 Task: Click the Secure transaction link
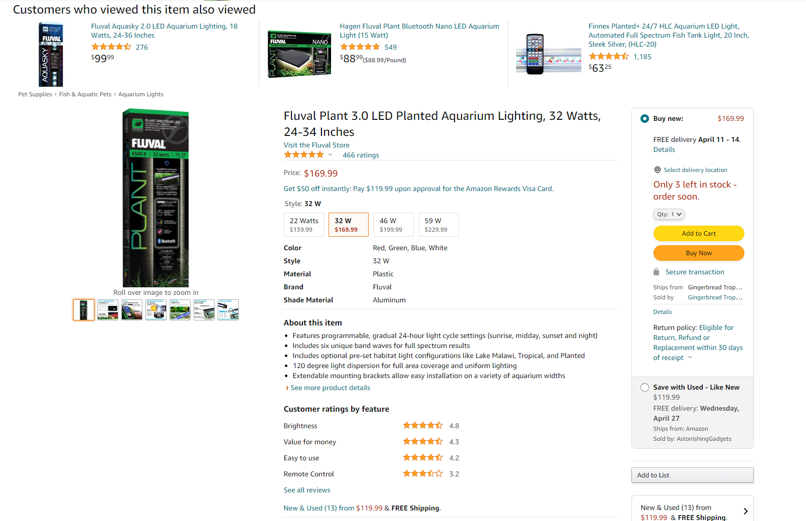pos(695,272)
